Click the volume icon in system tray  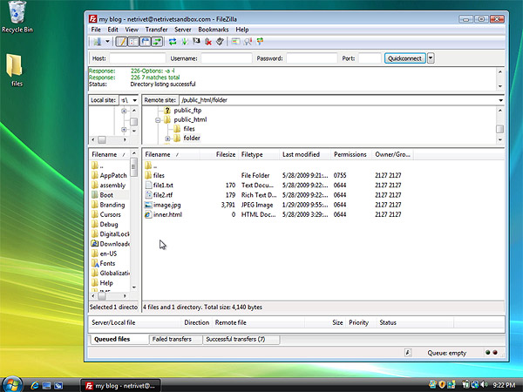(485, 385)
